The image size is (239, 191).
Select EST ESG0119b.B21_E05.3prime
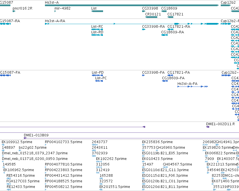click(x=165, y=153)
